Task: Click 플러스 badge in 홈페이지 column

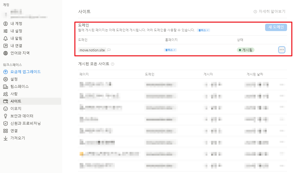Action: [170, 50]
